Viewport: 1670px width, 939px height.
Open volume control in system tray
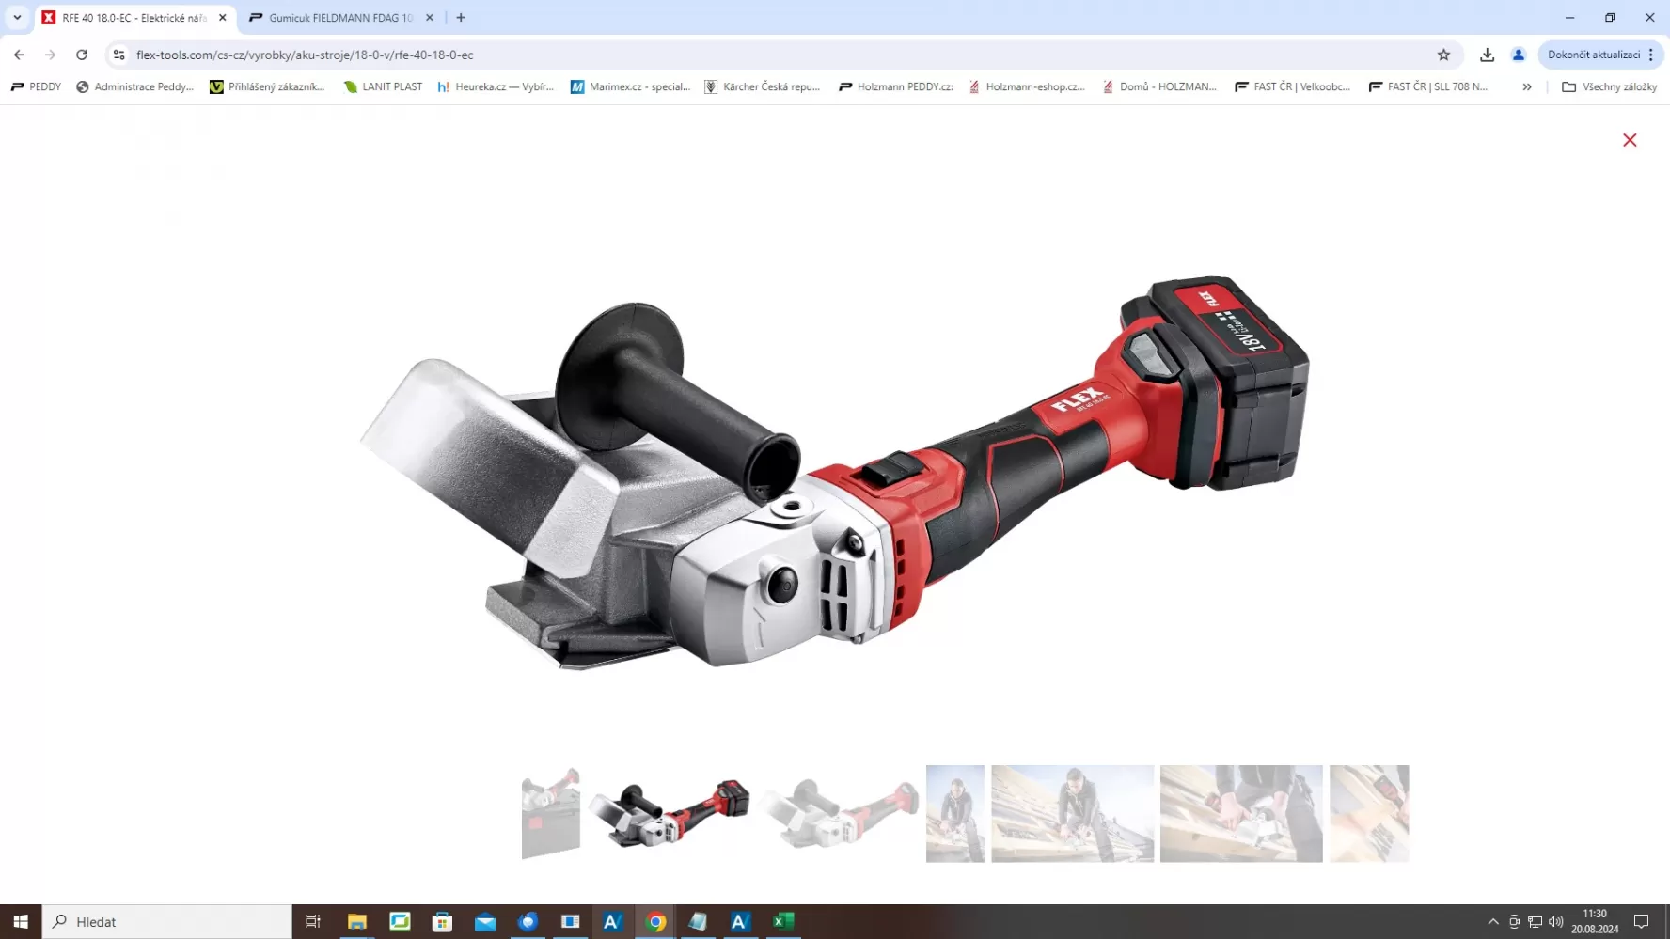(x=1556, y=922)
